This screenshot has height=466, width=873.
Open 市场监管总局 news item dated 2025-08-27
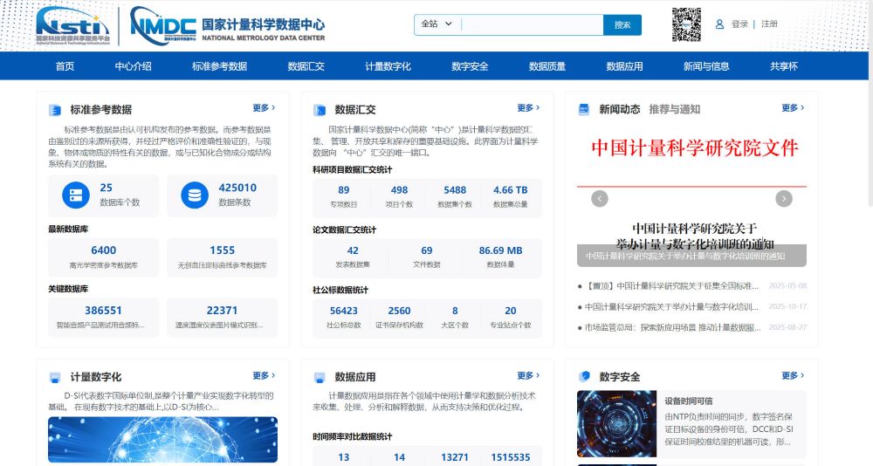(x=672, y=327)
